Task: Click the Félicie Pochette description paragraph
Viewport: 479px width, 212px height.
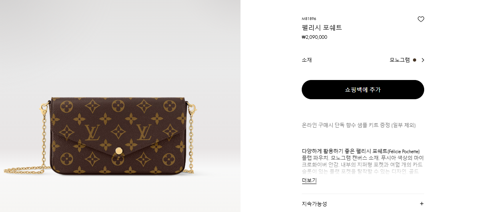Action: click(363, 162)
